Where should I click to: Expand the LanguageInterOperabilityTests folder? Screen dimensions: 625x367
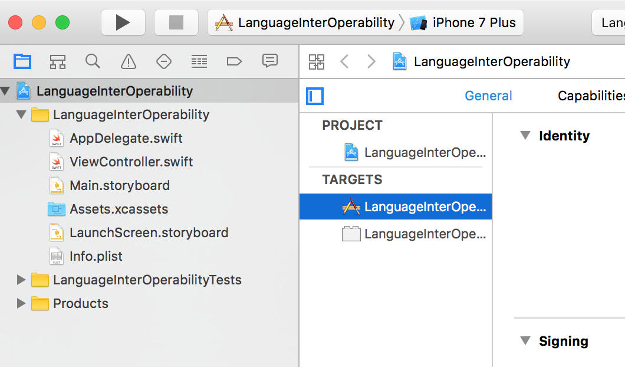(x=21, y=280)
